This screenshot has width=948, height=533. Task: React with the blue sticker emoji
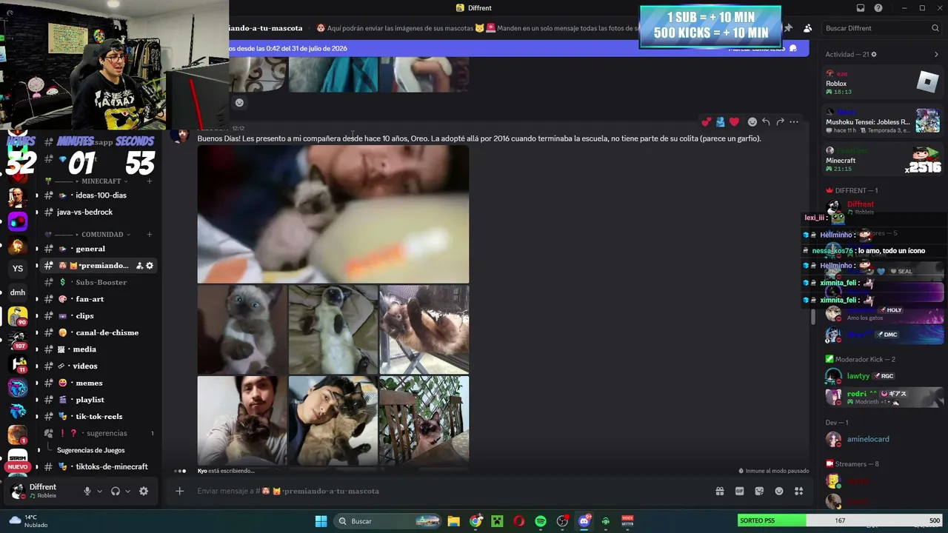(720, 122)
